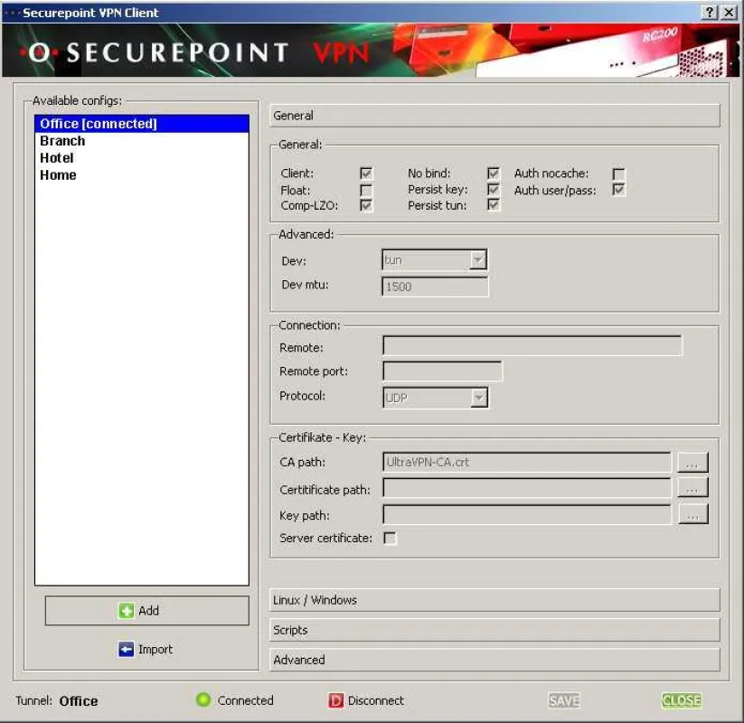744x723 pixels.
Task: Open the Protocol dropdown showing UDP
Action: coord(435,398)
